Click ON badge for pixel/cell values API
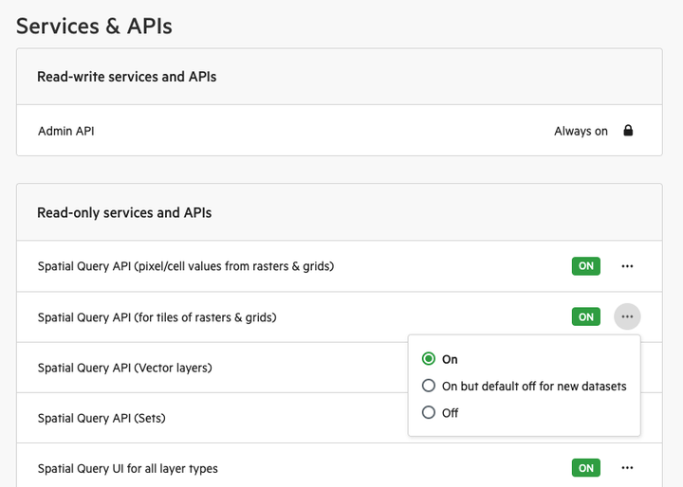 pos(586,266)
